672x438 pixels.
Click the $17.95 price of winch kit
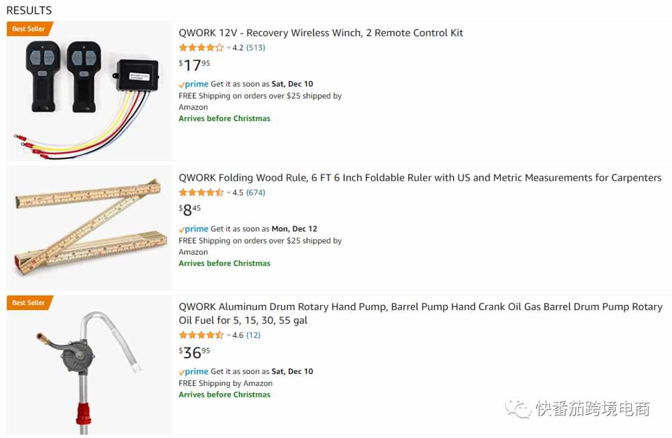pos(194,65)
